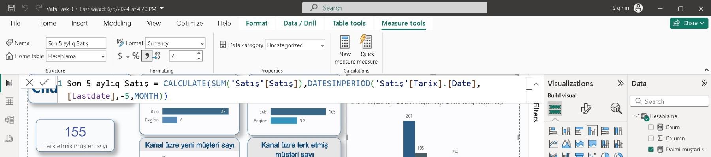Open the Data category dropdown
The image size is (711, 157).
pyautogui.click(x=295, y=45)
